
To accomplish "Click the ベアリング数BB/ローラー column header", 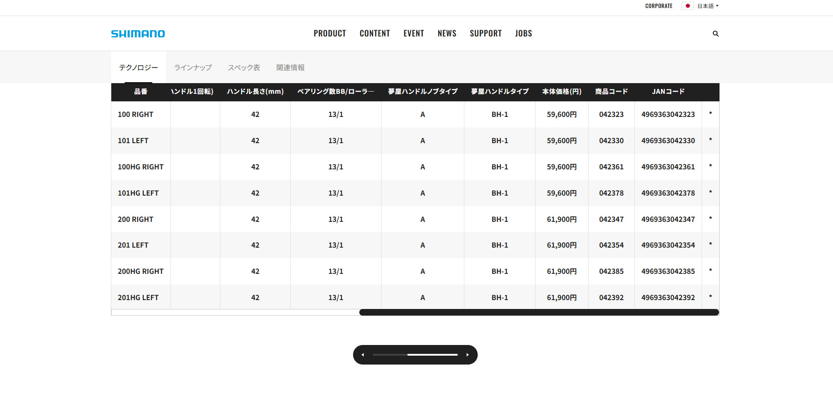I will [336, 92].
